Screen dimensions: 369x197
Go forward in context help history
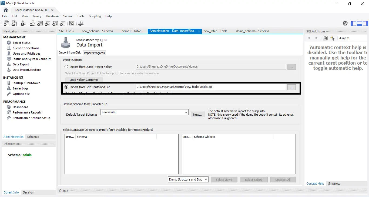click(317, 38)
